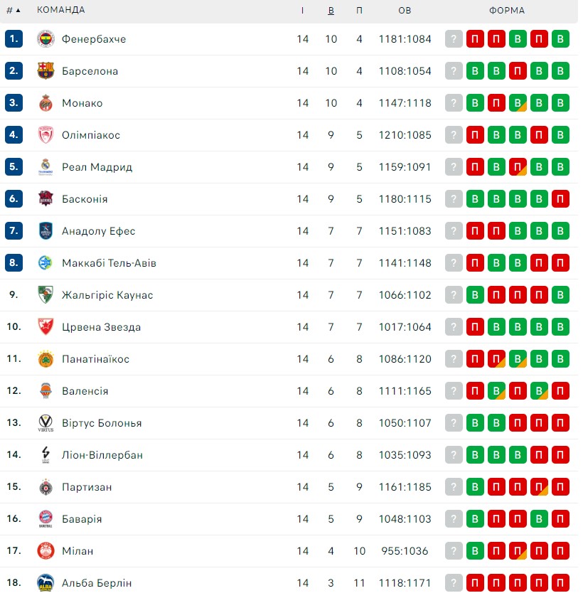583x598 pixels.
Task: Click Басконія's last red П form badge
Action: [x=560, y=199]
